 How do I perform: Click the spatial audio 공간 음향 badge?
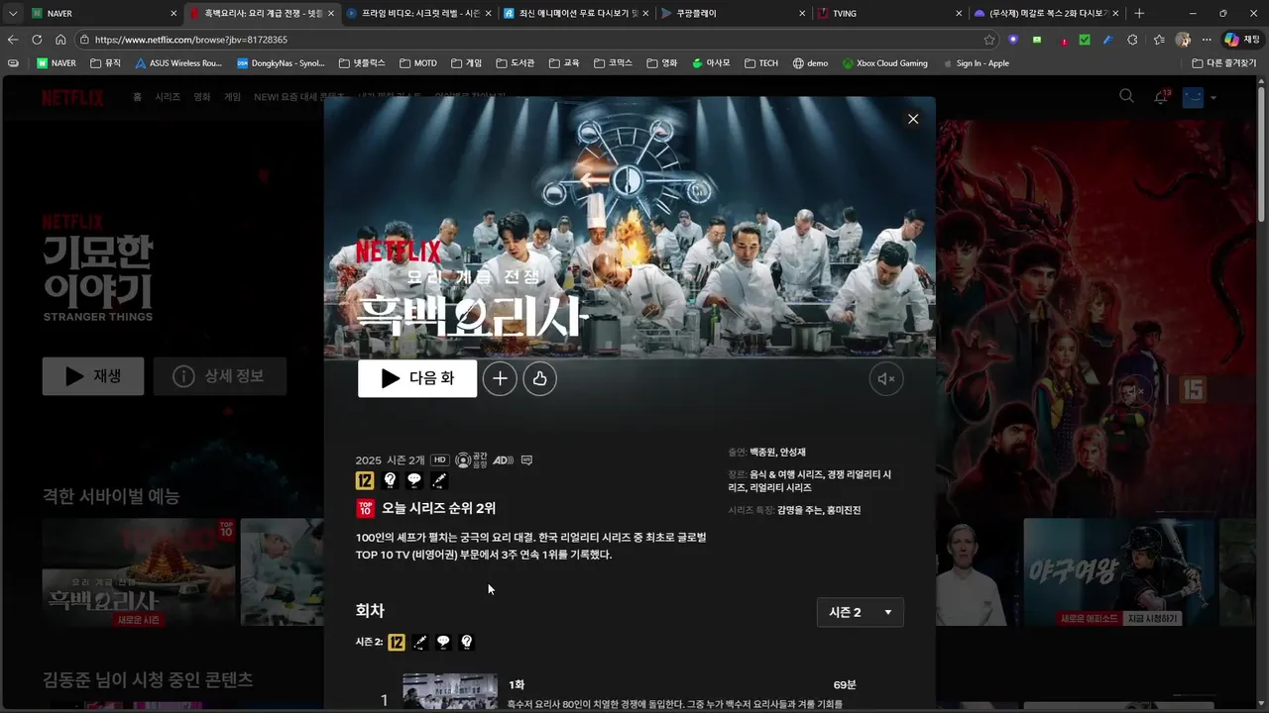click(x=471, y=460)
